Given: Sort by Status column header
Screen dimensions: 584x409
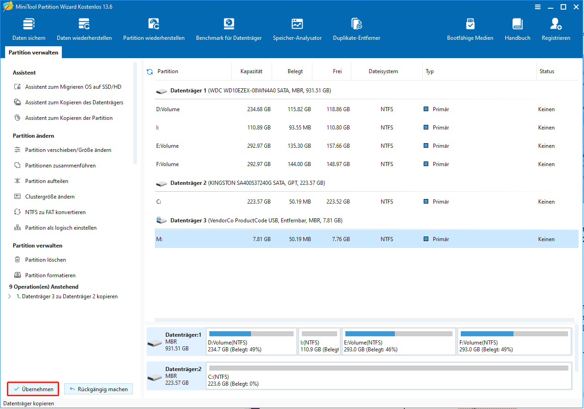Looking at the screenshot, I should coord(547,71).
